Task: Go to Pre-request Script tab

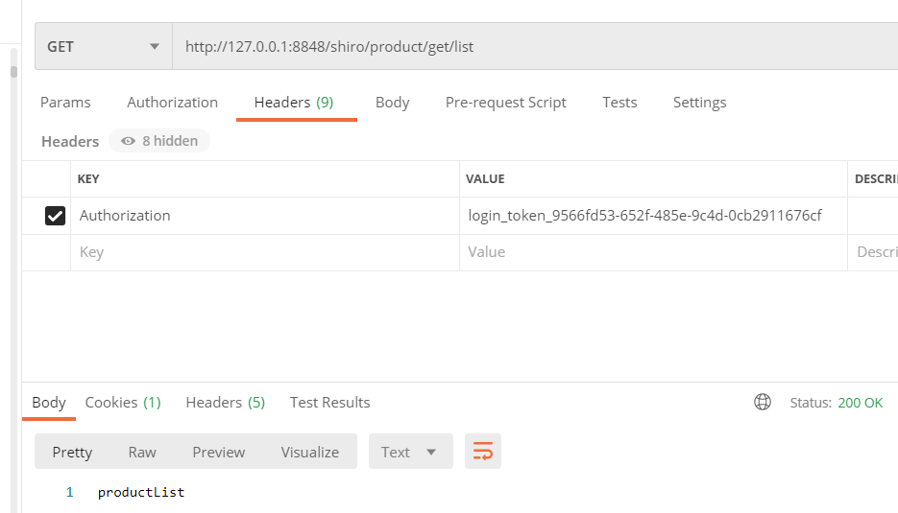Action: [x=506, y=103]
